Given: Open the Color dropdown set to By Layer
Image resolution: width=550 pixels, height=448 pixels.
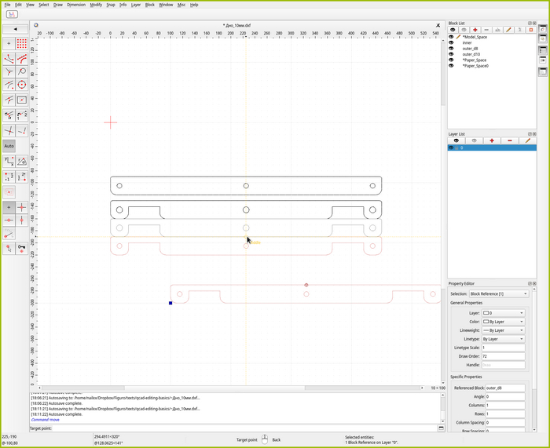Looking at the screenshot, I should tap(504, 322).
